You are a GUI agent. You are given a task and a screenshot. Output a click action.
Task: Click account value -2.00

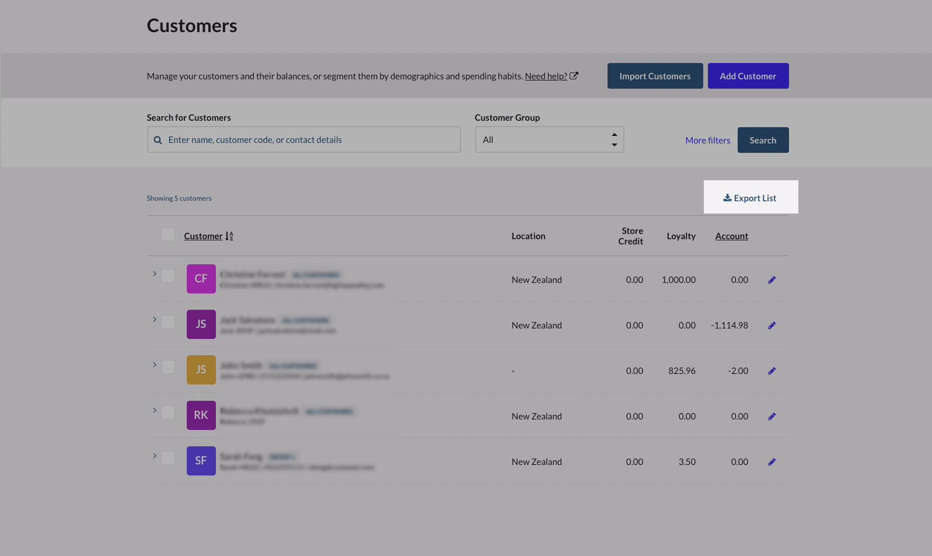[738, 371]
